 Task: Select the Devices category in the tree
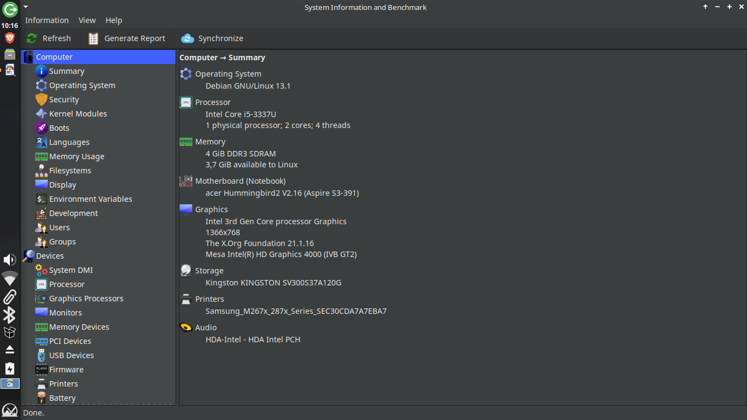point(50,256)
